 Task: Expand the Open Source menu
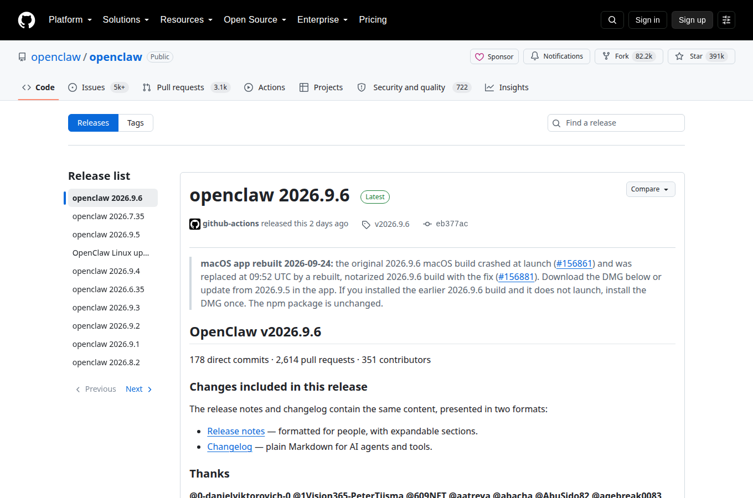(x=255, y=20)
